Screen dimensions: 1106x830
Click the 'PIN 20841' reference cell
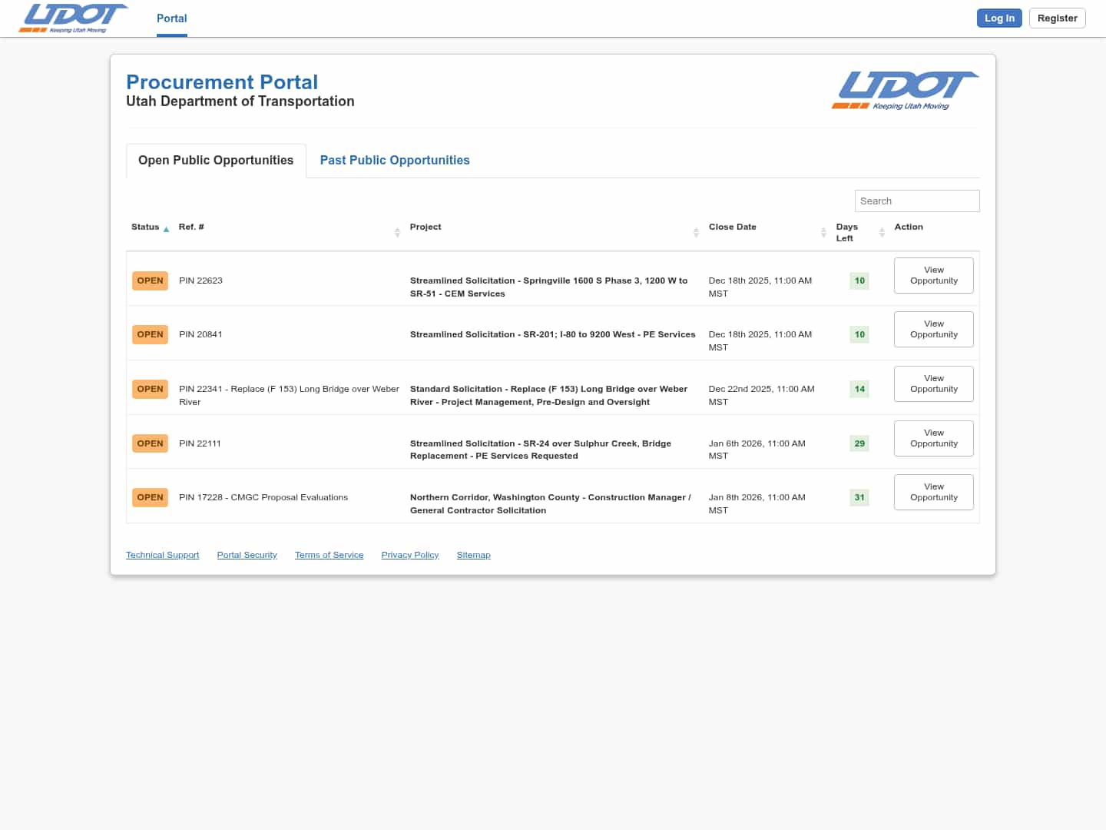pos(200,334)
